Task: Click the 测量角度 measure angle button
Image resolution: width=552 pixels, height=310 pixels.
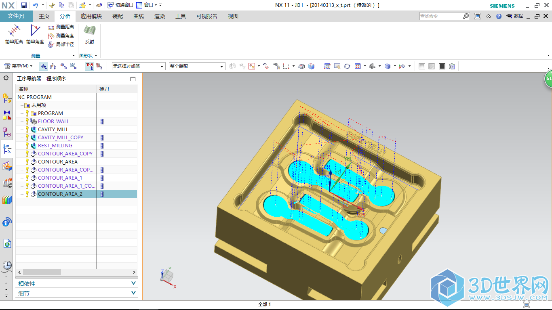Action: coord(61,36)
